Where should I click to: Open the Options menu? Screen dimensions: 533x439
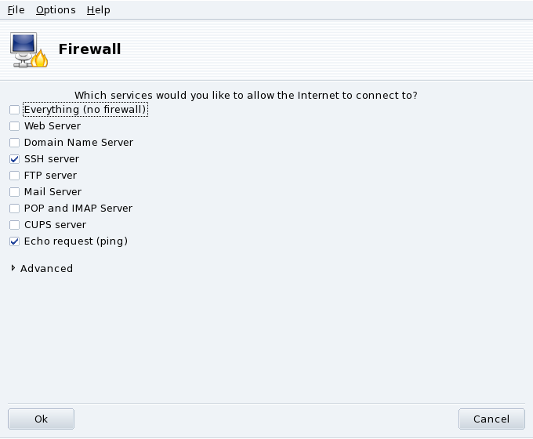(x=56, y=10)
